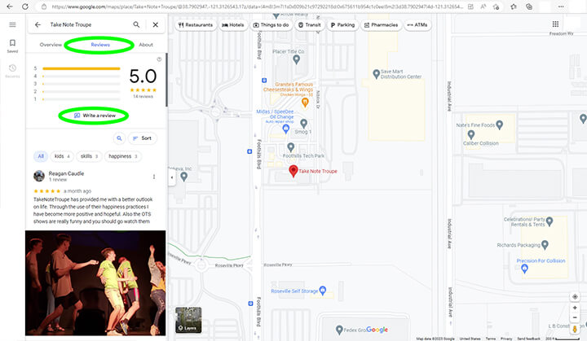The width and height of the screenshot is (587, 341).
Task: Switch to the Overview tab
Action: click(51, 45)
